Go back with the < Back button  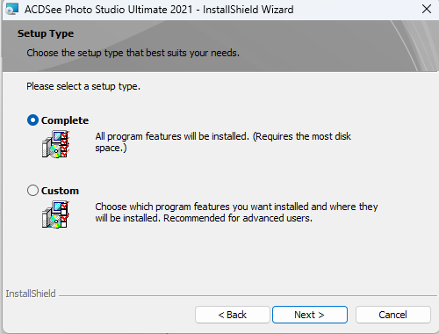click(x=233, y=315)
